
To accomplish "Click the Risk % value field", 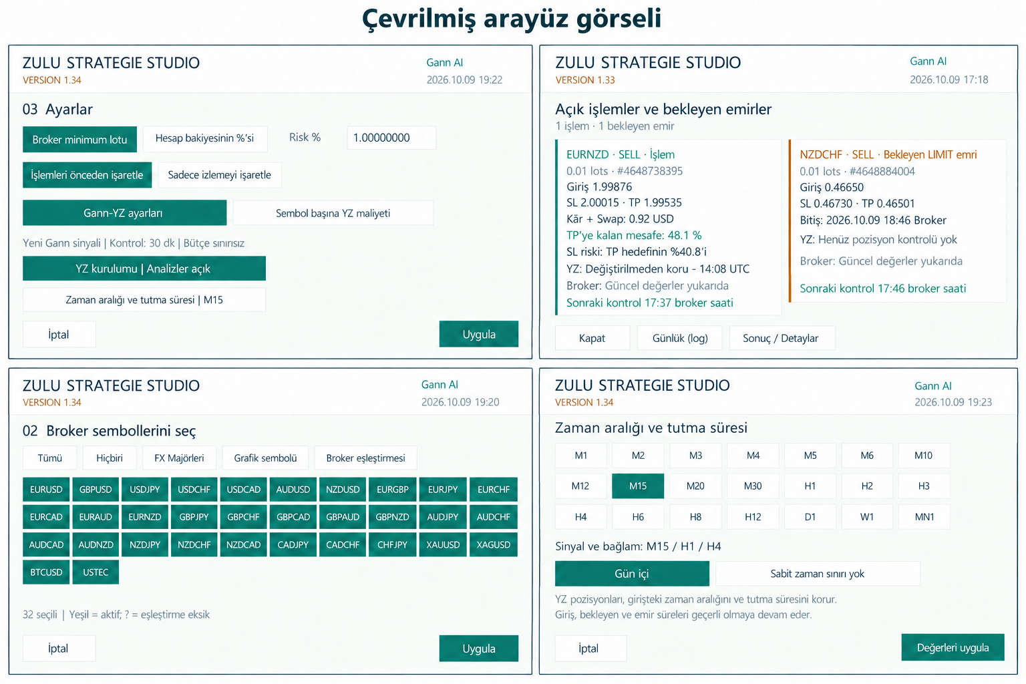I will point(391,138).
